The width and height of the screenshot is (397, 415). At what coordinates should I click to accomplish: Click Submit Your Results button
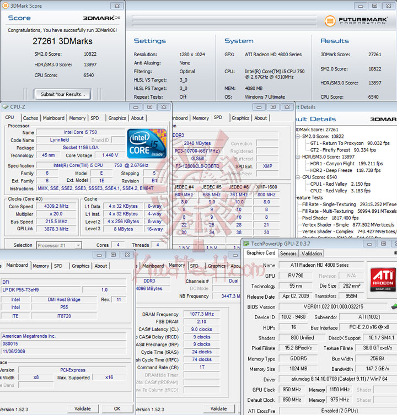[62, 94]
